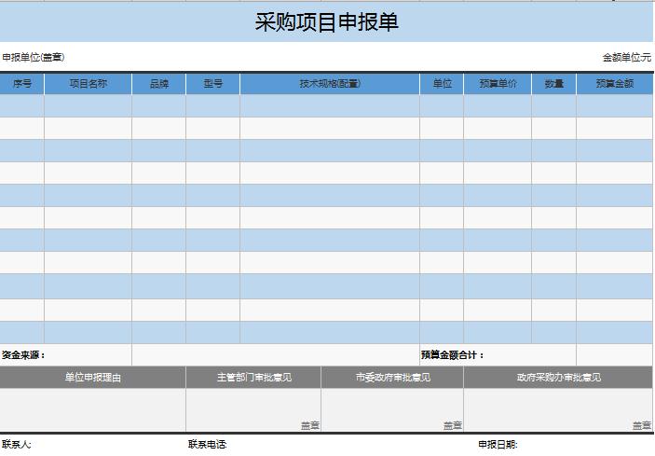Select the 申报单位(盖章) label cell
The height and width of the screenshot is (456, 655).
tap(34, 57)
